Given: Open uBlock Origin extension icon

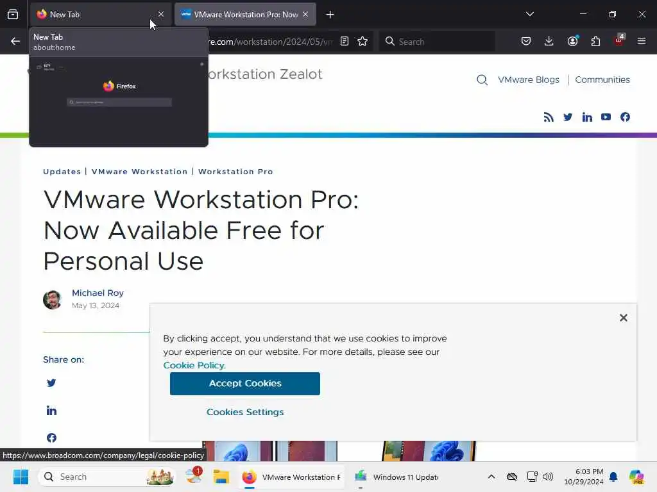Looking at the screenshot, I should (x=619, y=40).
